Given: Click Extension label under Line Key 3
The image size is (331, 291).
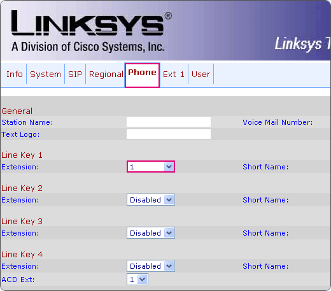Looking at the screenshot, I should tap(20, 233).
